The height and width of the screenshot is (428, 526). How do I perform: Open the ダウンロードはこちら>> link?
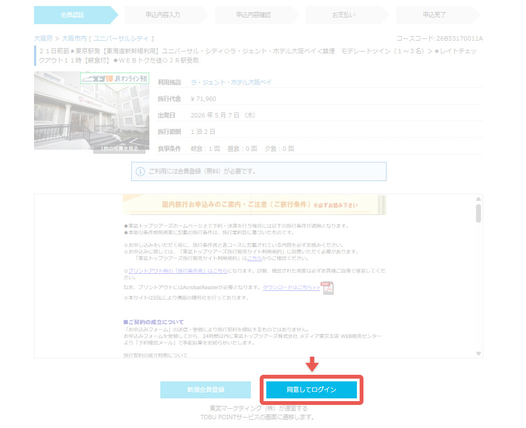tap(291, 287)
